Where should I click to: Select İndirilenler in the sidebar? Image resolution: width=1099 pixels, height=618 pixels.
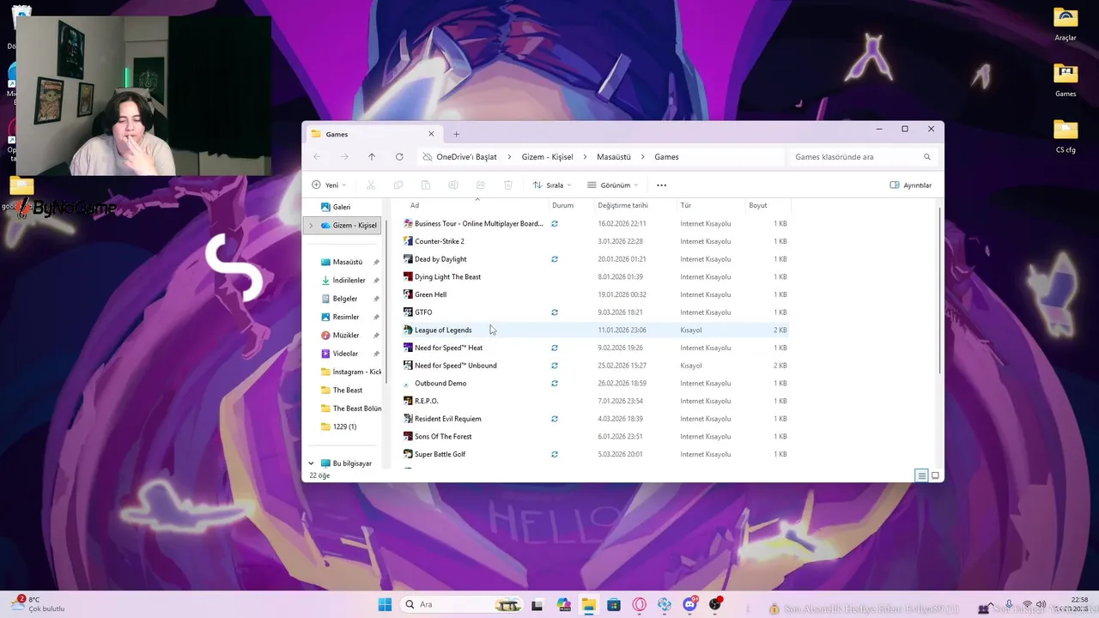[349, 281]
